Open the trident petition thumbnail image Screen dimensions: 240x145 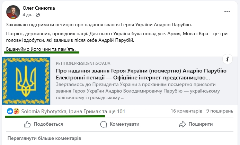(27, 81)
